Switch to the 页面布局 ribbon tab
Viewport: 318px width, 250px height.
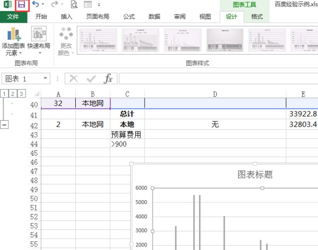click(x=98, y=16)
